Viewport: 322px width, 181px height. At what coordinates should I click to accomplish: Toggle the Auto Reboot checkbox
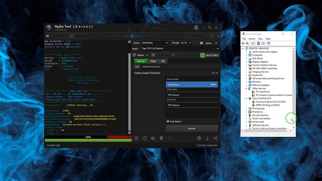pos(168,122)
